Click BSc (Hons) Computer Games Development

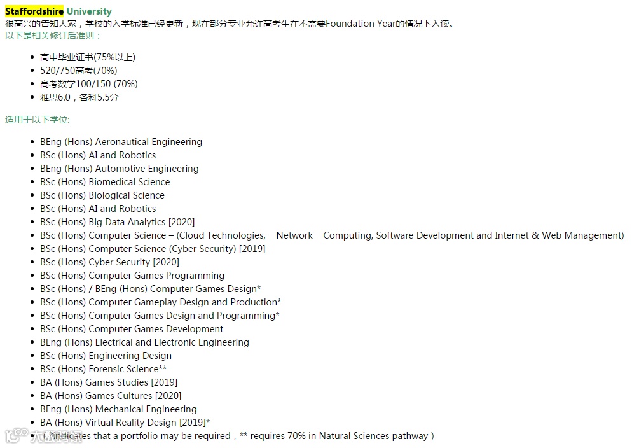pyautogui.click(x=132, y=328)
